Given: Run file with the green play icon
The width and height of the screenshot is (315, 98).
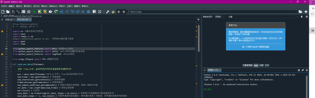Looking at the screenshot, I should pos(34,12).
